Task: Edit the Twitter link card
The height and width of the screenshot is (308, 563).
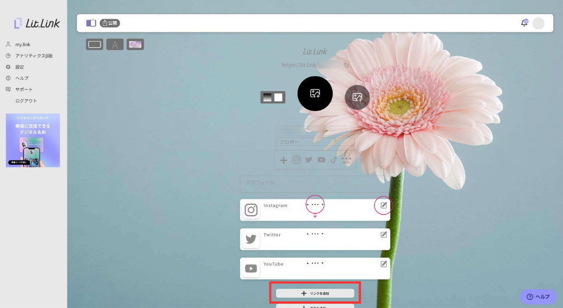Action: pos(383,234)
